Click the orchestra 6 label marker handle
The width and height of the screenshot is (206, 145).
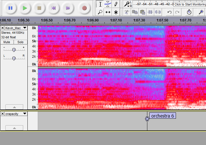147,119
